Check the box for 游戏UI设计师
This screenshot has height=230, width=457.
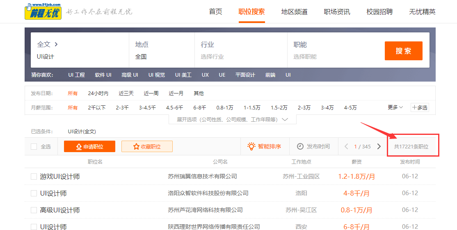click(34, 176)
